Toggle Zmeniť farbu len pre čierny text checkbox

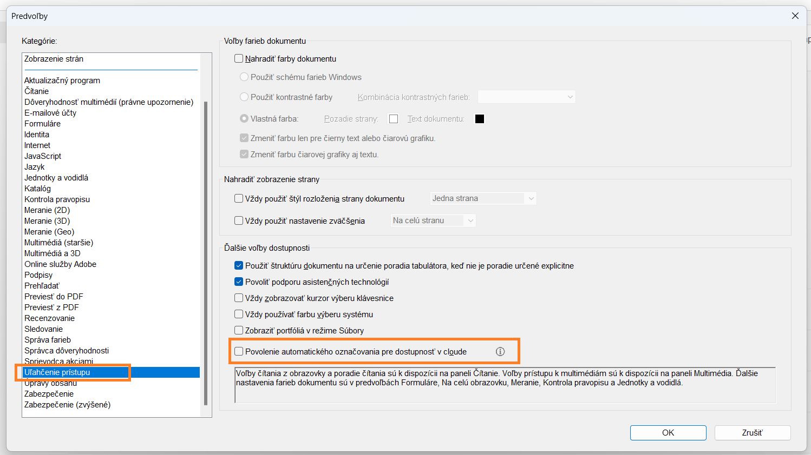click(x=244, y=138)
